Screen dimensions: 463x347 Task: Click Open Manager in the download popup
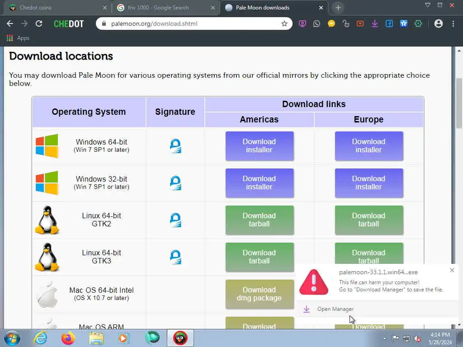[335, 309]
